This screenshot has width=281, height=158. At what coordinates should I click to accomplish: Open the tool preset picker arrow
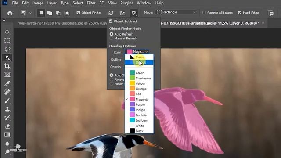coord(30,13)
